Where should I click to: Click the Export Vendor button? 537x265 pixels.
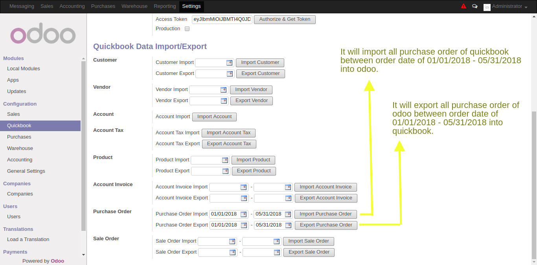click(x=252, y=101)
